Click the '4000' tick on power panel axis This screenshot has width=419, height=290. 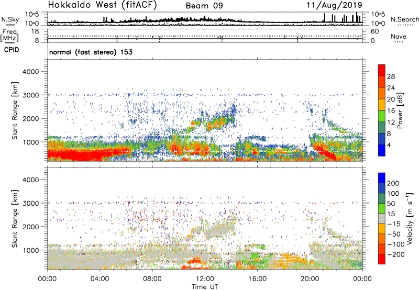[31, 72]
